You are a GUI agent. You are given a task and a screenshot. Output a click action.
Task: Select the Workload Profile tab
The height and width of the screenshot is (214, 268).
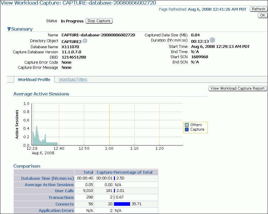coord(34,79)
